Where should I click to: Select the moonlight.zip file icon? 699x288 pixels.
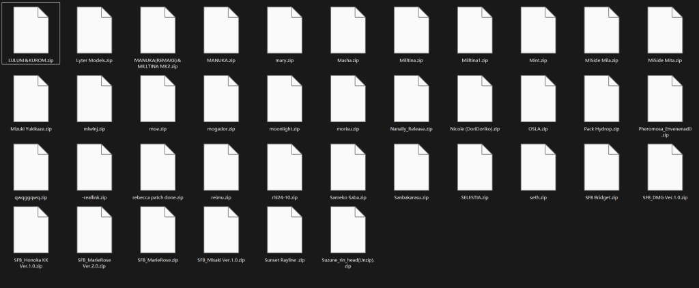[285, 99]
